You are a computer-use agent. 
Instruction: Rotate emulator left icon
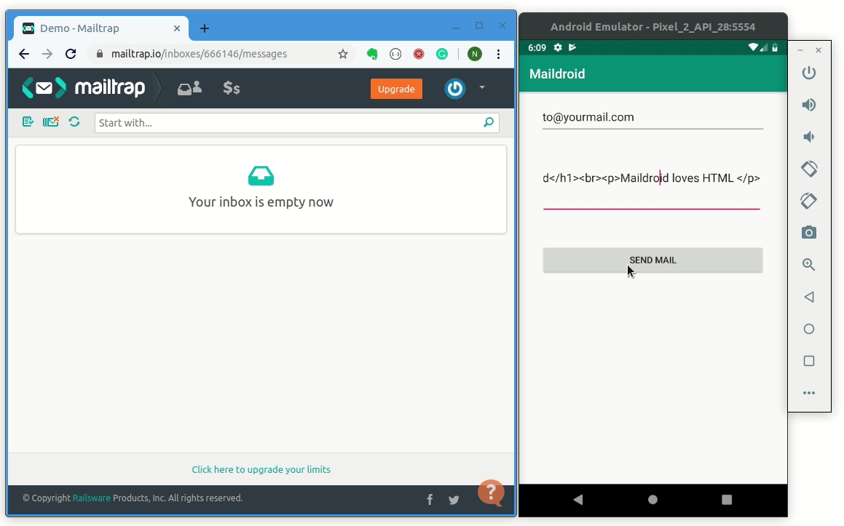[808, 169]
